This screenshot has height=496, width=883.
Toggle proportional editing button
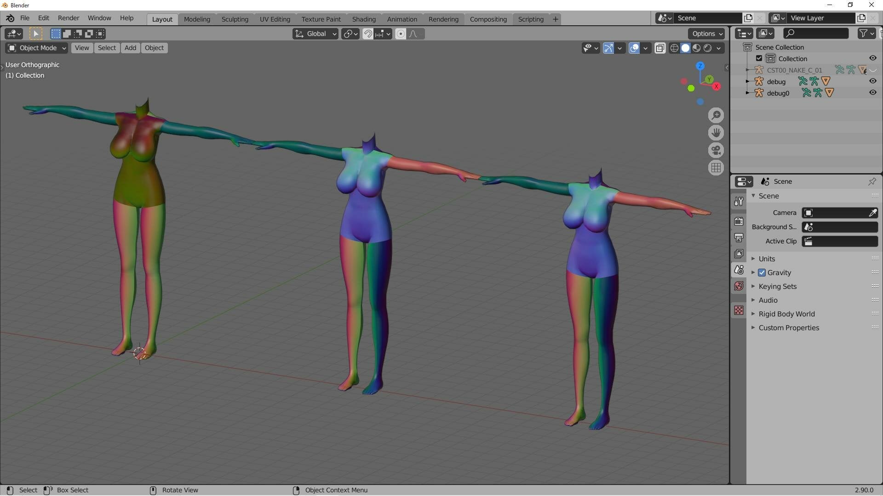[401, 34]
